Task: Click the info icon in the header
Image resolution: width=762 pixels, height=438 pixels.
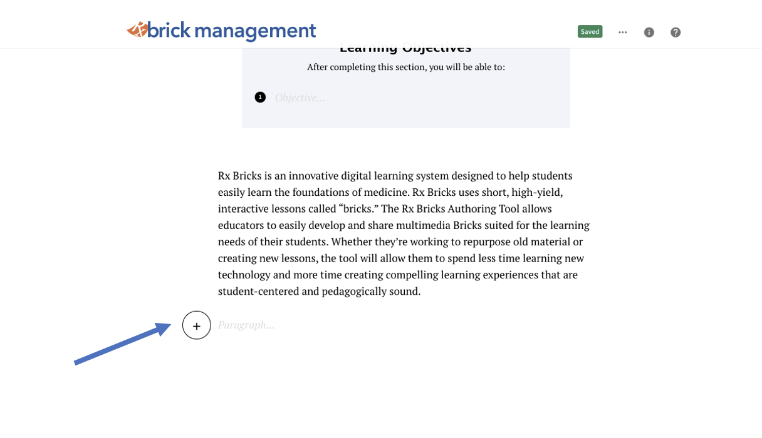Action: click(x=649, y=32)
